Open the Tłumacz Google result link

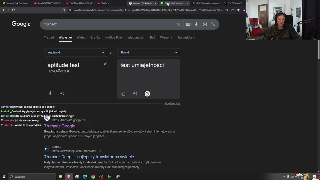pyautogui.click(x=60, y=126)
